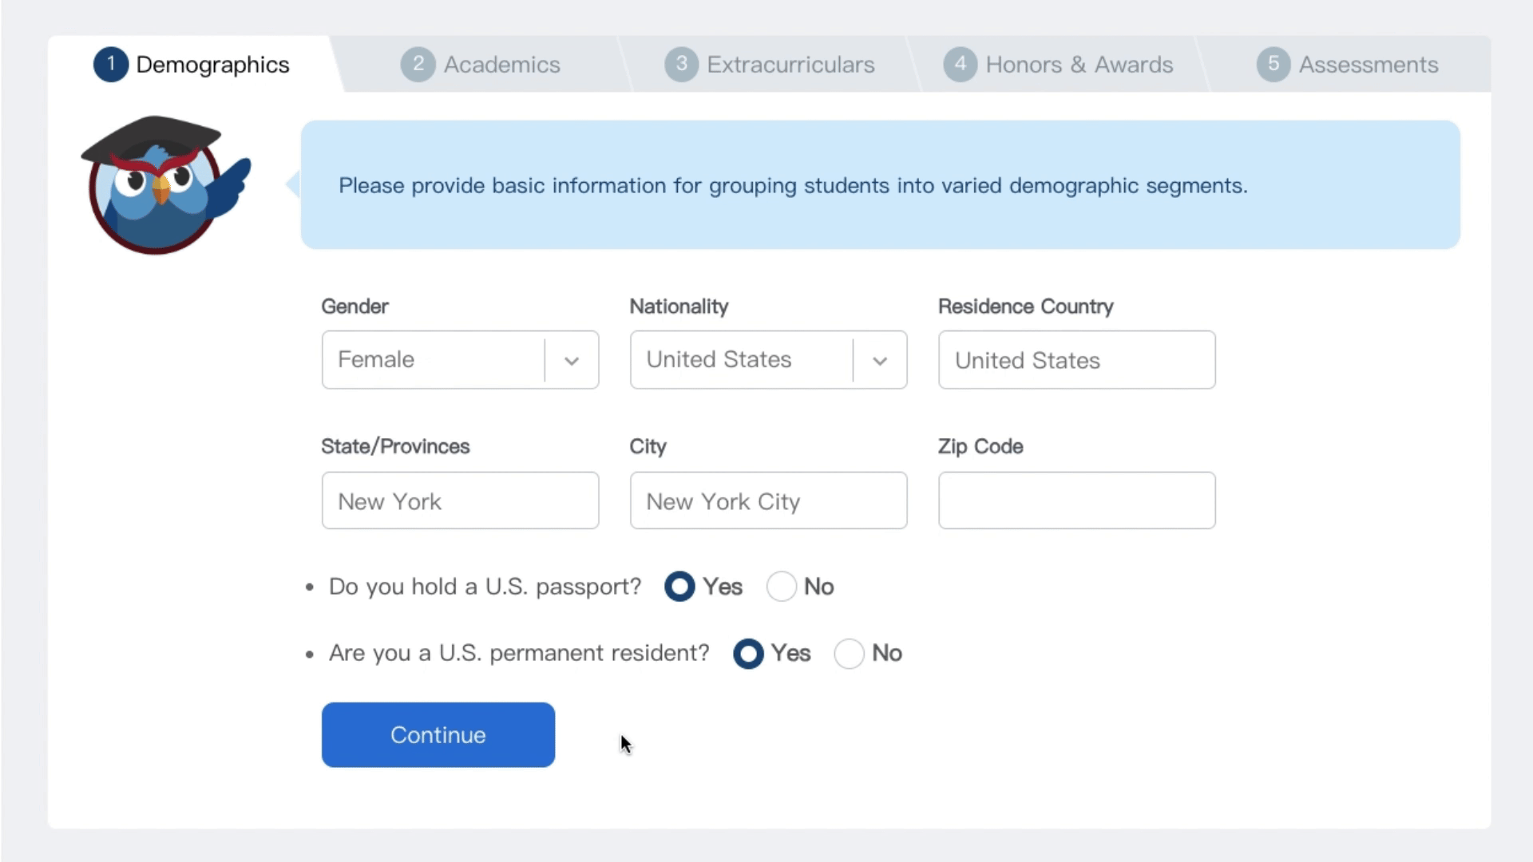Choose No for U.S. permanent resident
The image size is (1533, 862).
pyautogui.click(x=849, y=654)
